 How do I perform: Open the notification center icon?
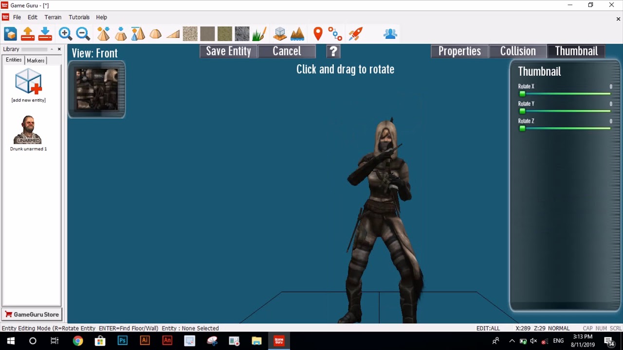coord(608,341)
